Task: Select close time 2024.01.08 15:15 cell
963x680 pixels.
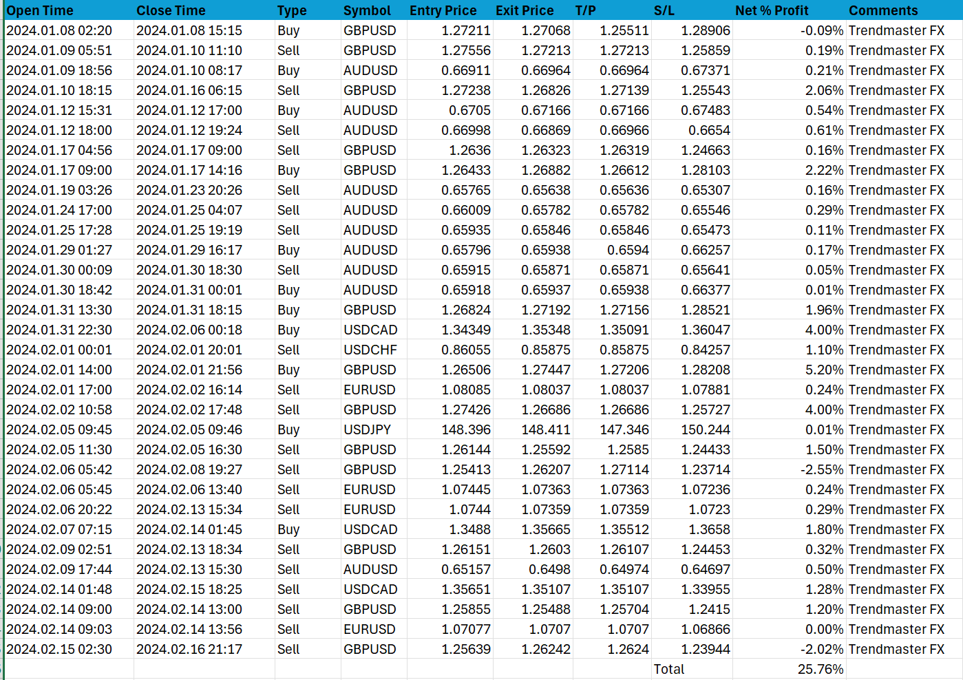Action: click(204, 30)
